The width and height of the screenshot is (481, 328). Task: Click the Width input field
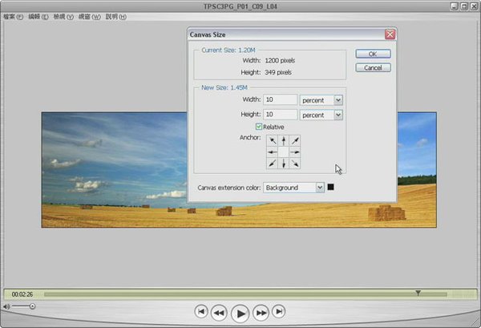tap(278, 99)
